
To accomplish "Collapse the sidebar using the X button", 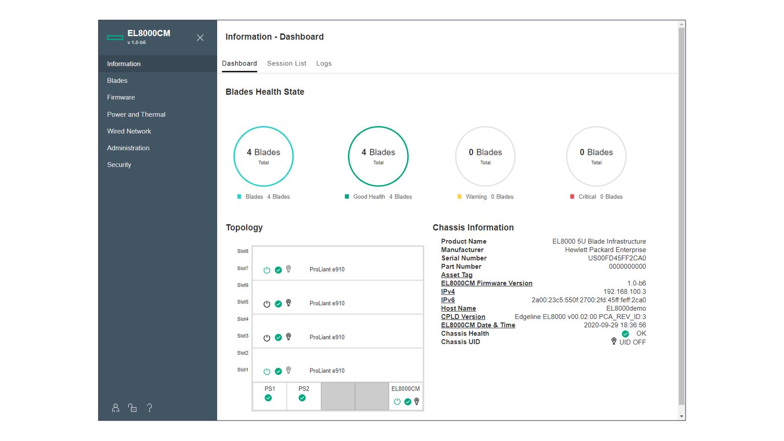I will [200, 38].
